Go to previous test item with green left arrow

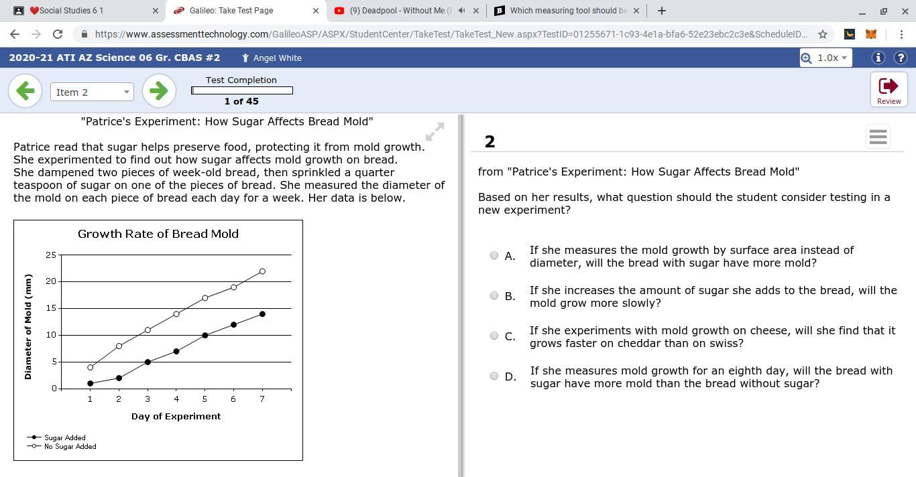(x=25, y=90)
